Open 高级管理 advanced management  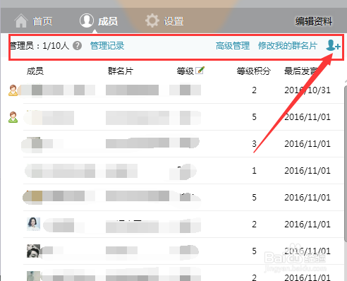(x=233, y=46)
